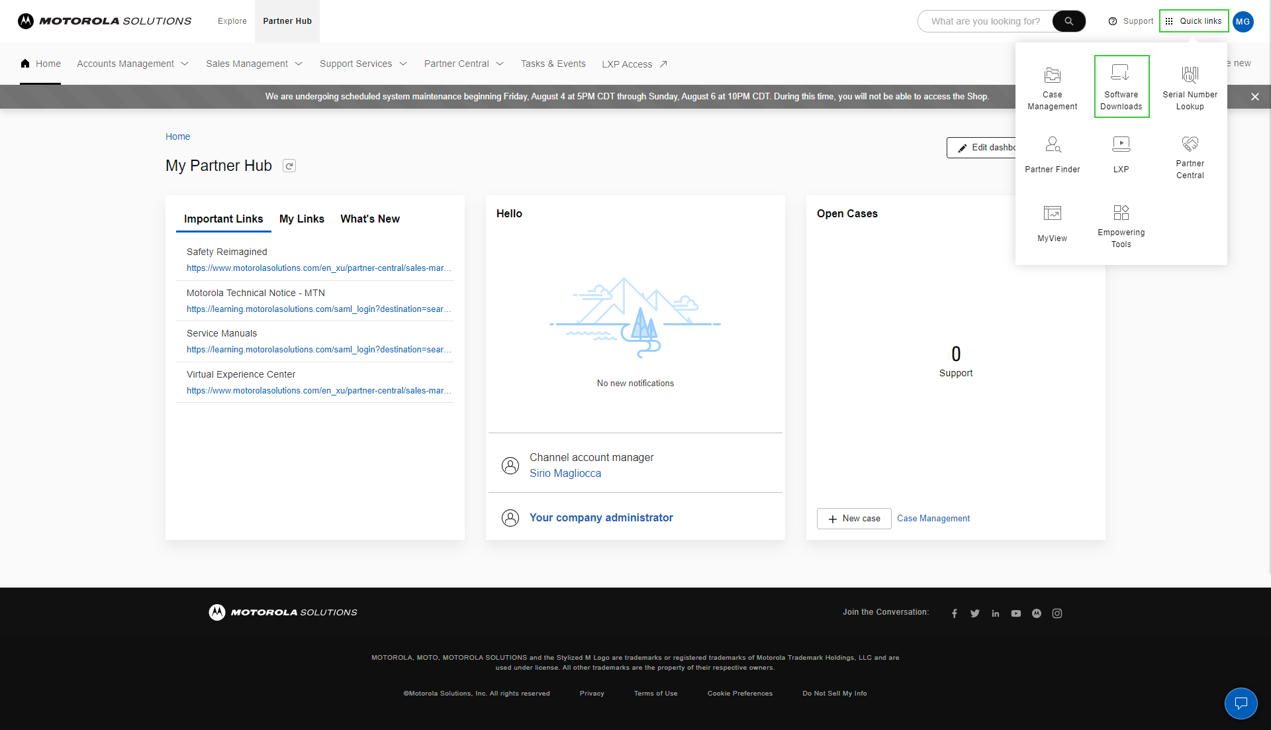The image size is (1271, 730).
Task: Open Serial Number Lookup quick link
Action: click(1190, 87)
